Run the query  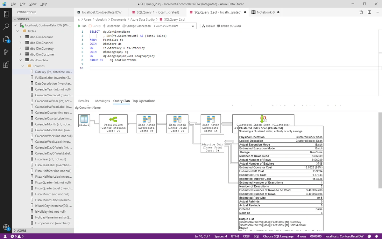pos(82,26)
